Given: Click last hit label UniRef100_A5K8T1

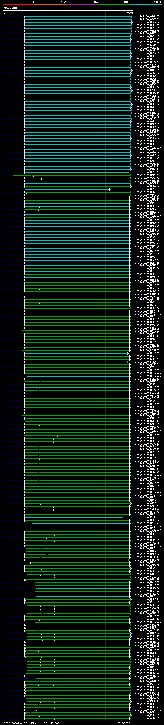Looking at the screenshot, I should (147, 719).
